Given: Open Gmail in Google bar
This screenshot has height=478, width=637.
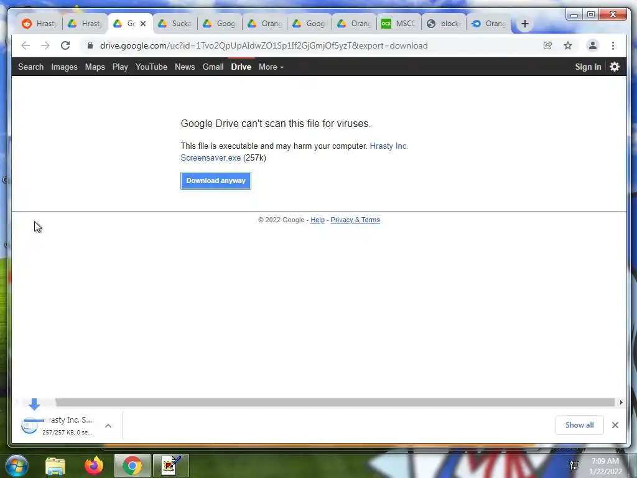Looking at the screenshot, I should coord(213,67).
